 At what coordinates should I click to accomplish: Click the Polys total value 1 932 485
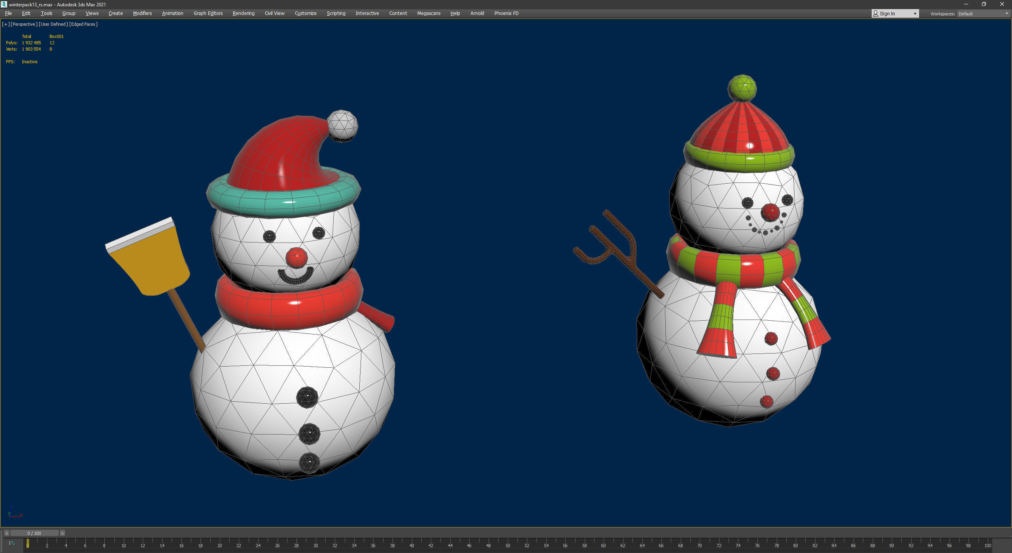pyautogui.click(x=31, y=43)
